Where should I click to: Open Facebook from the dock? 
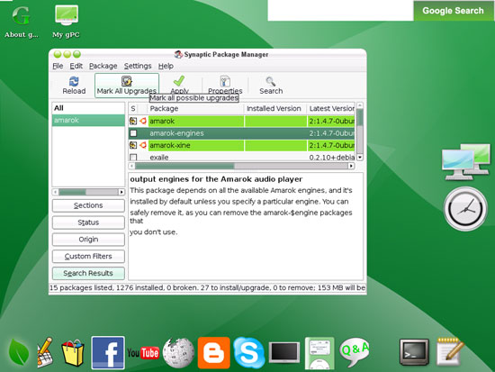tap(108, 353)
